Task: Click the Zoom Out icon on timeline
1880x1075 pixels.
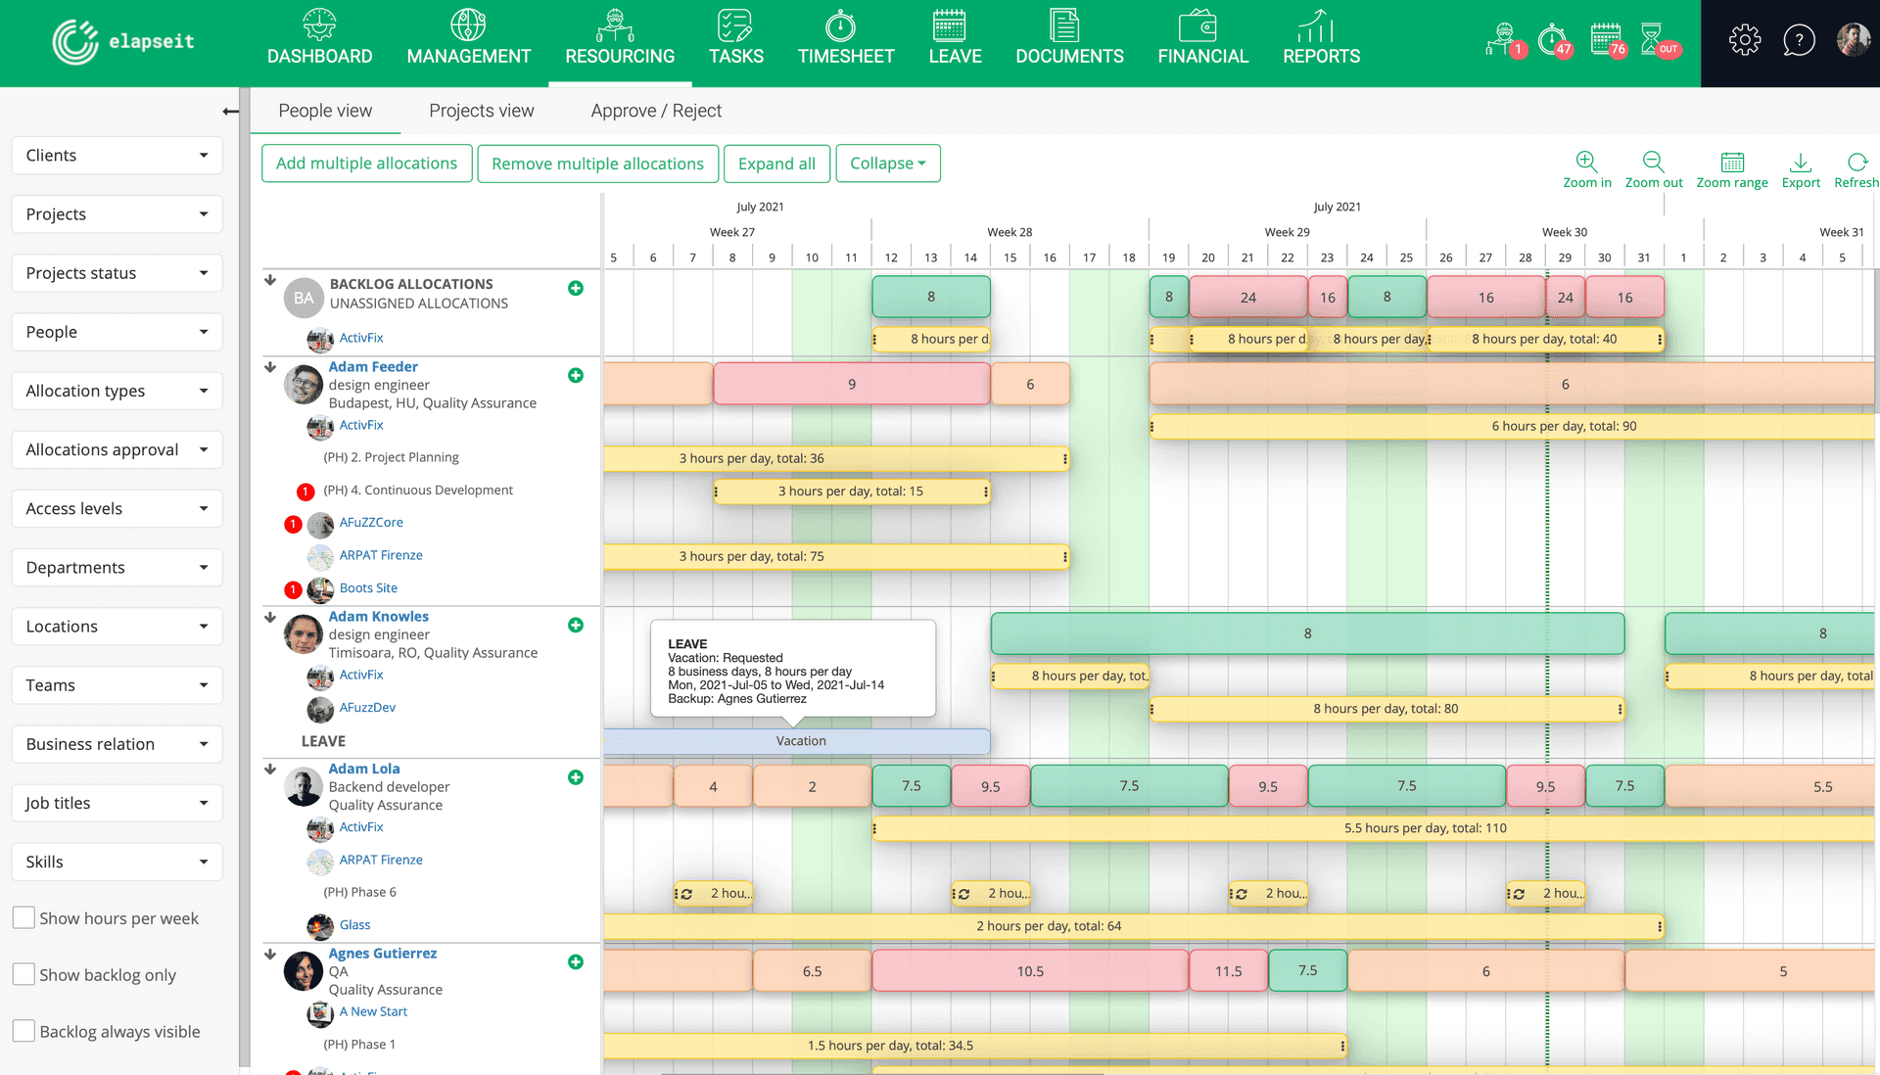Action: pyautogui.click(x=1653, y=164)
